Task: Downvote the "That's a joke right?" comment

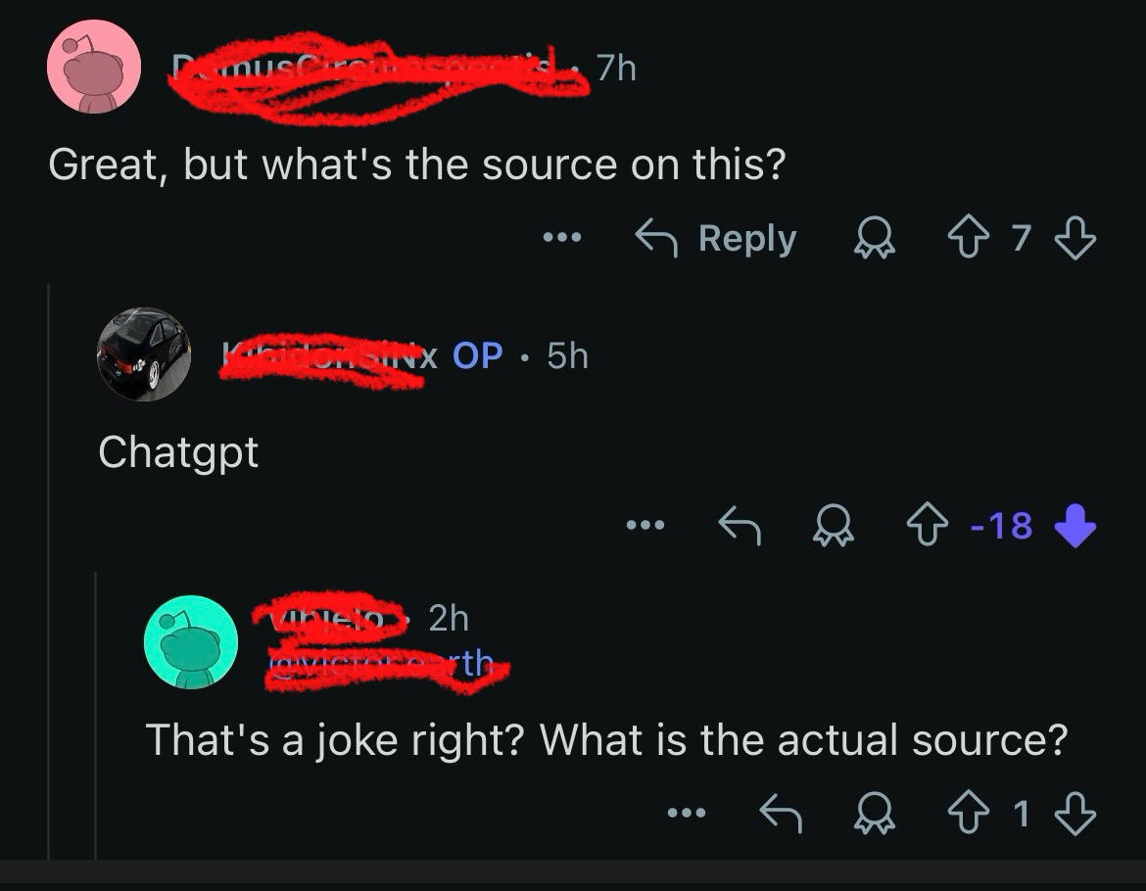Action: 1076,813
